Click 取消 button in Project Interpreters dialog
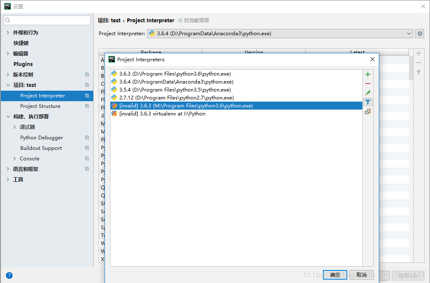 [362, 275]
